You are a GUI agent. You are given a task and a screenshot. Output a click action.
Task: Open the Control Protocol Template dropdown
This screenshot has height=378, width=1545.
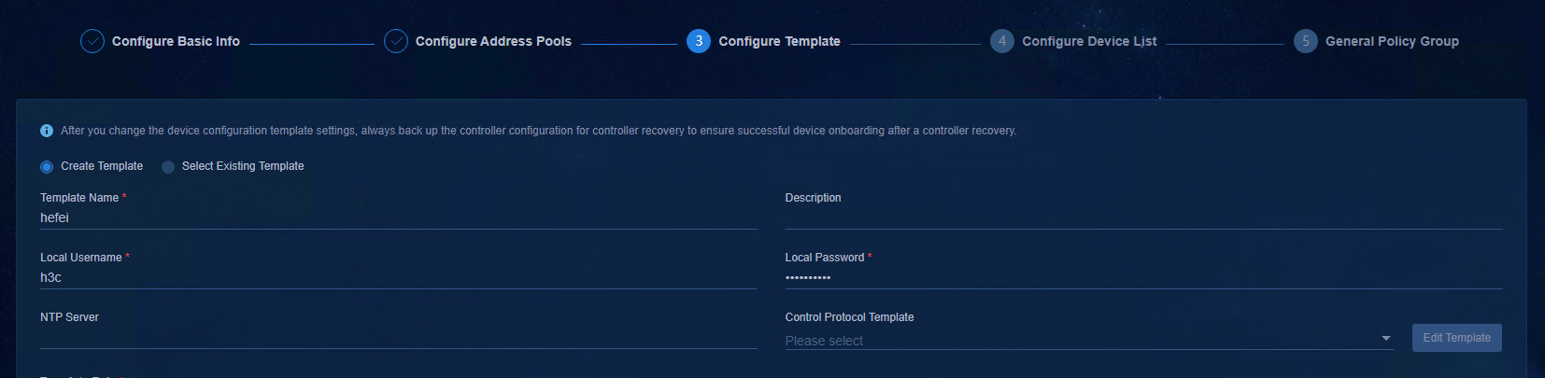[x=1089, y=341]
